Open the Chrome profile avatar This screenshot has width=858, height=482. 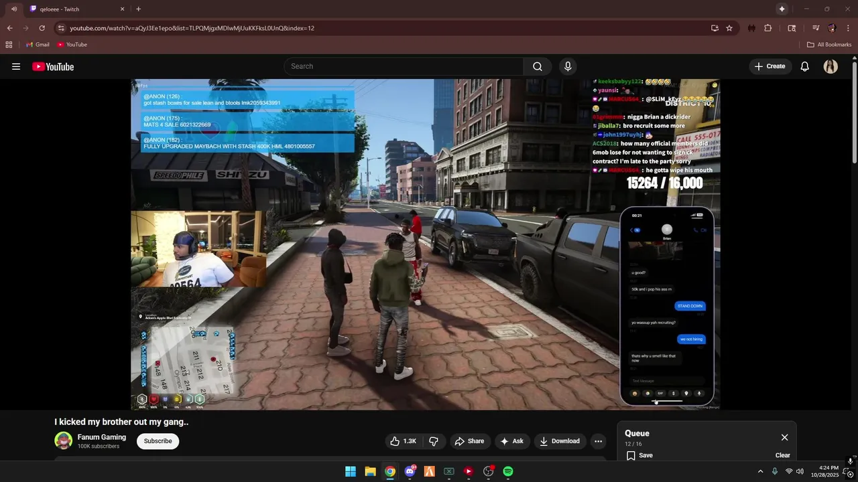[832, 28]
